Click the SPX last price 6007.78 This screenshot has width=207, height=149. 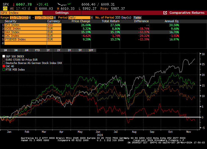pyautogui.click(x=24, y=4)
